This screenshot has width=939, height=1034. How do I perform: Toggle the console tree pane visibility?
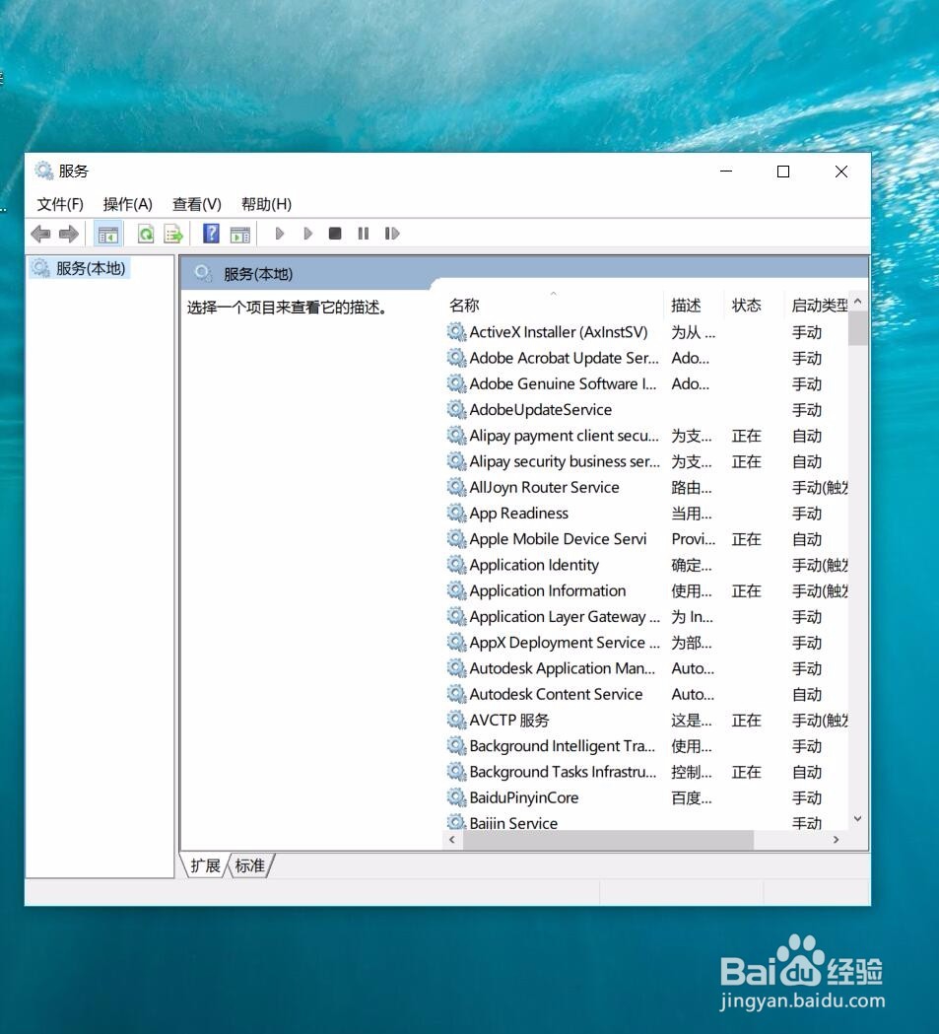(108, 234)
